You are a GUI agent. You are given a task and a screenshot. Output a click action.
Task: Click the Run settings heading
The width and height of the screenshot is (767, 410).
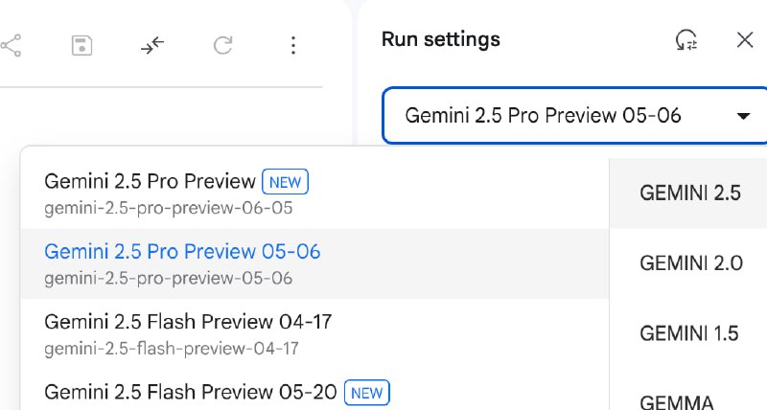tap(441, 39)
